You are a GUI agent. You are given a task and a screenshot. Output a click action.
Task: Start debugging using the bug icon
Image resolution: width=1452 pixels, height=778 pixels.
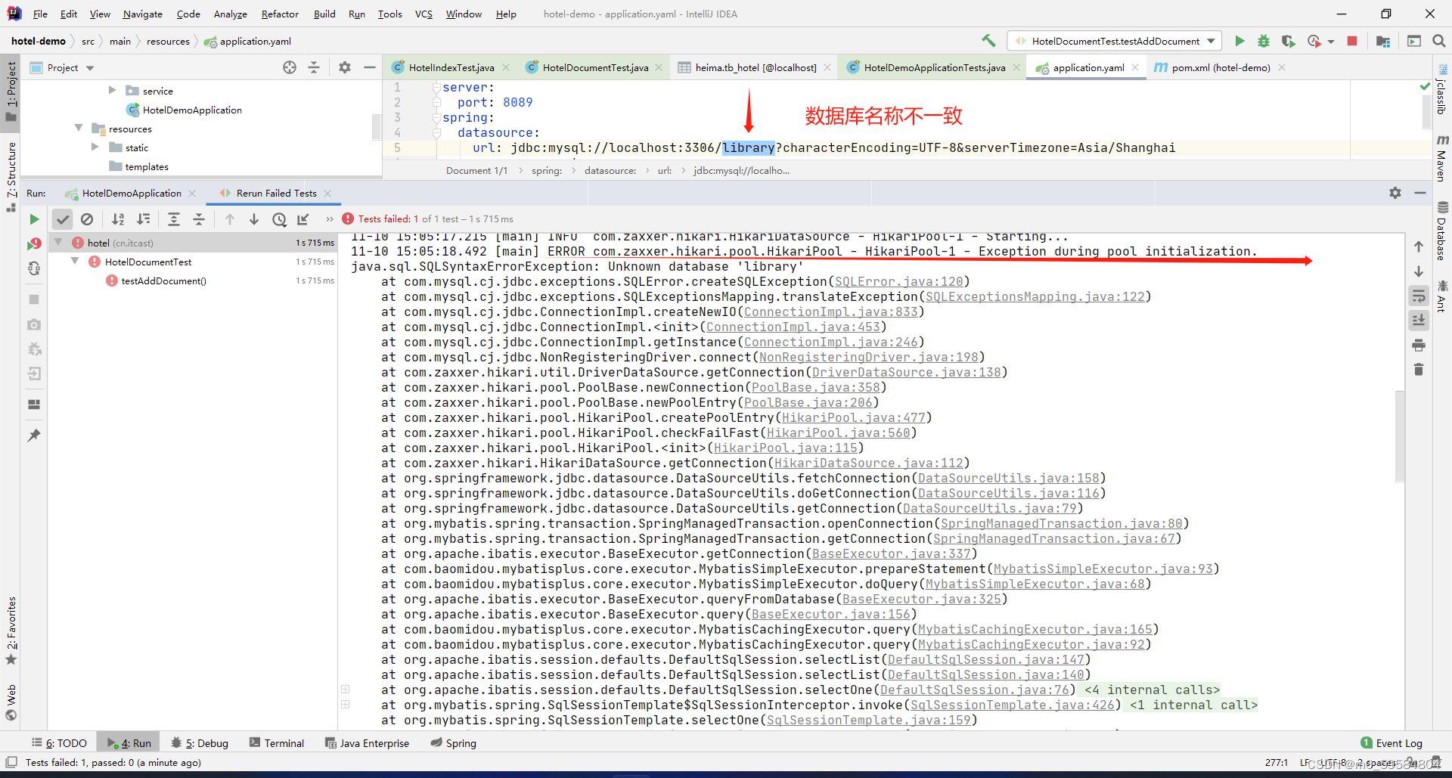pyautogui.click(x=1264, y=41)
